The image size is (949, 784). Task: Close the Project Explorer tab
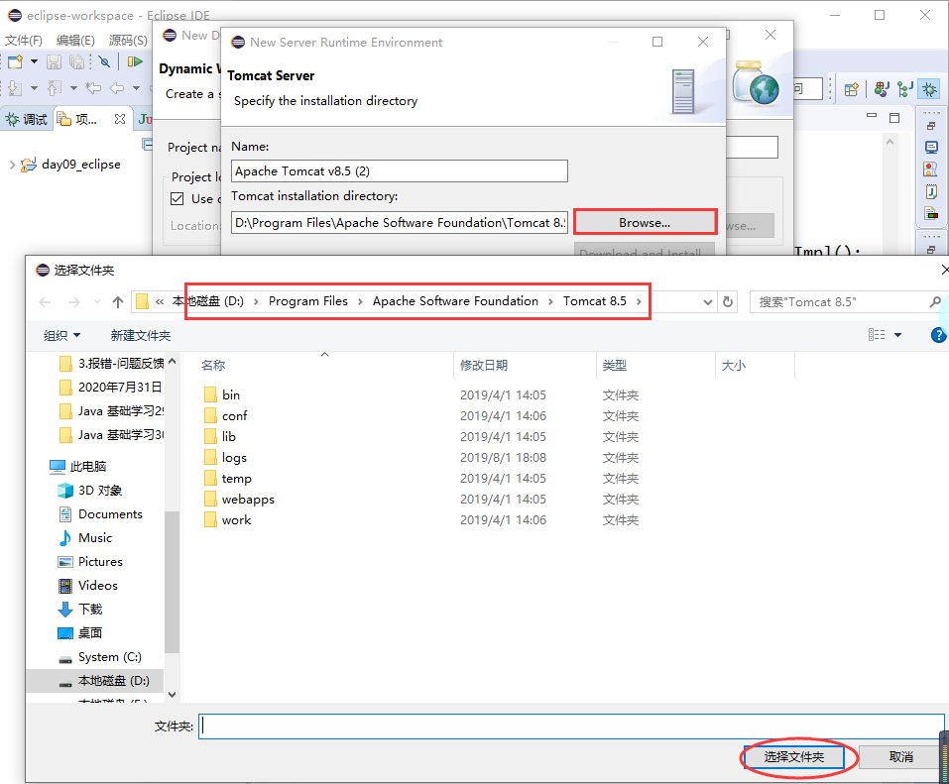click(x=120, y=119)
